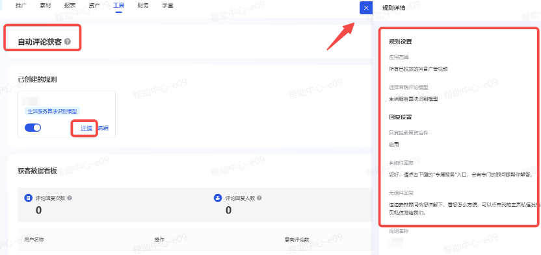Click the 规则名称 label in panel
541x255 pixels.
tap(399, 231)
